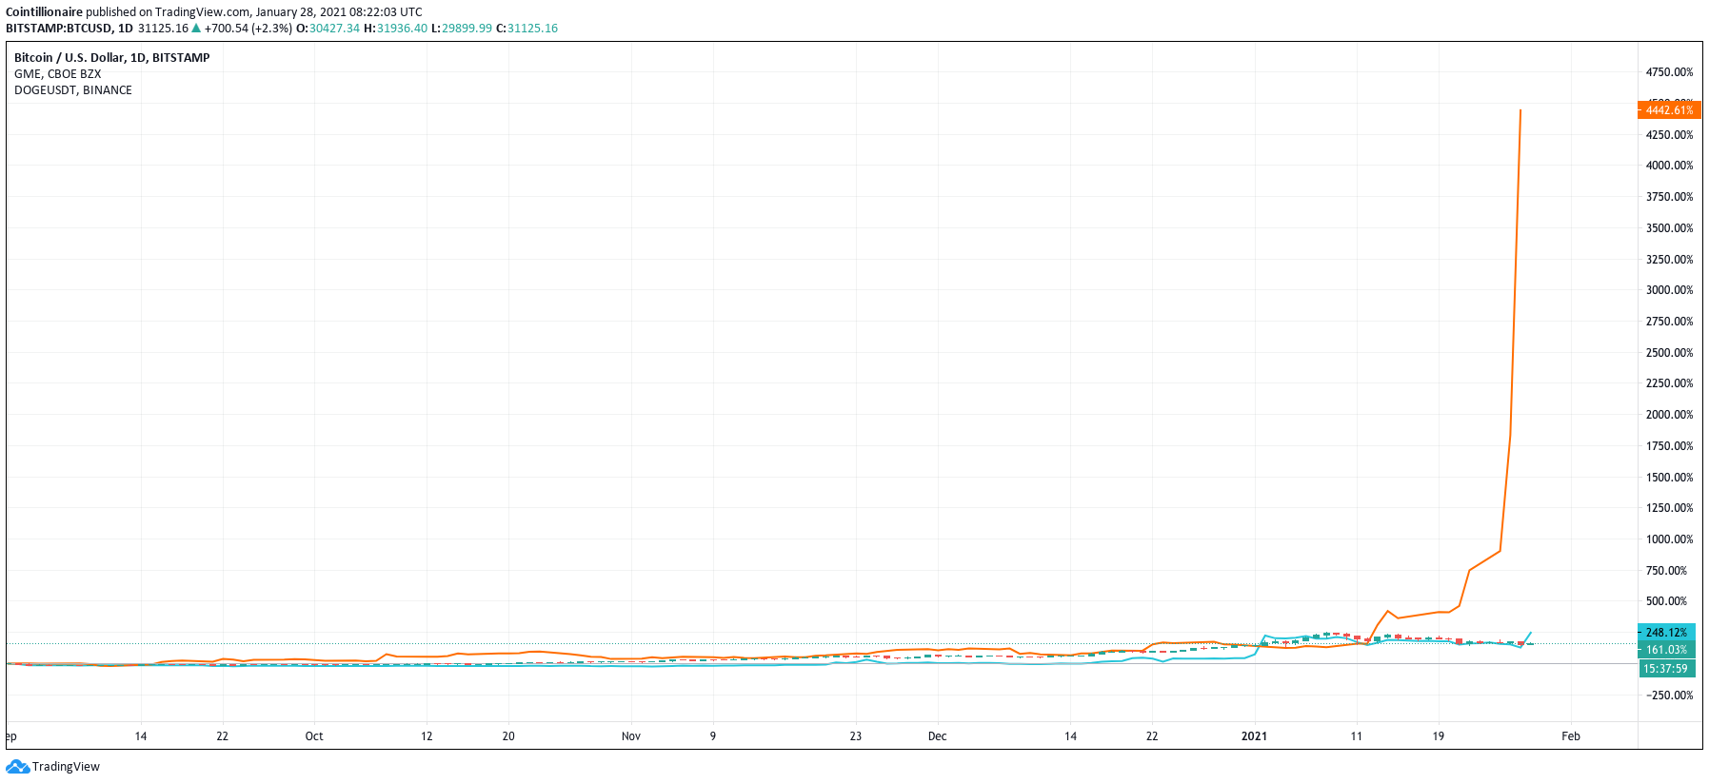Click the Dec date on time axis
Screen dimensions: 1709x784
click(938, 736)
